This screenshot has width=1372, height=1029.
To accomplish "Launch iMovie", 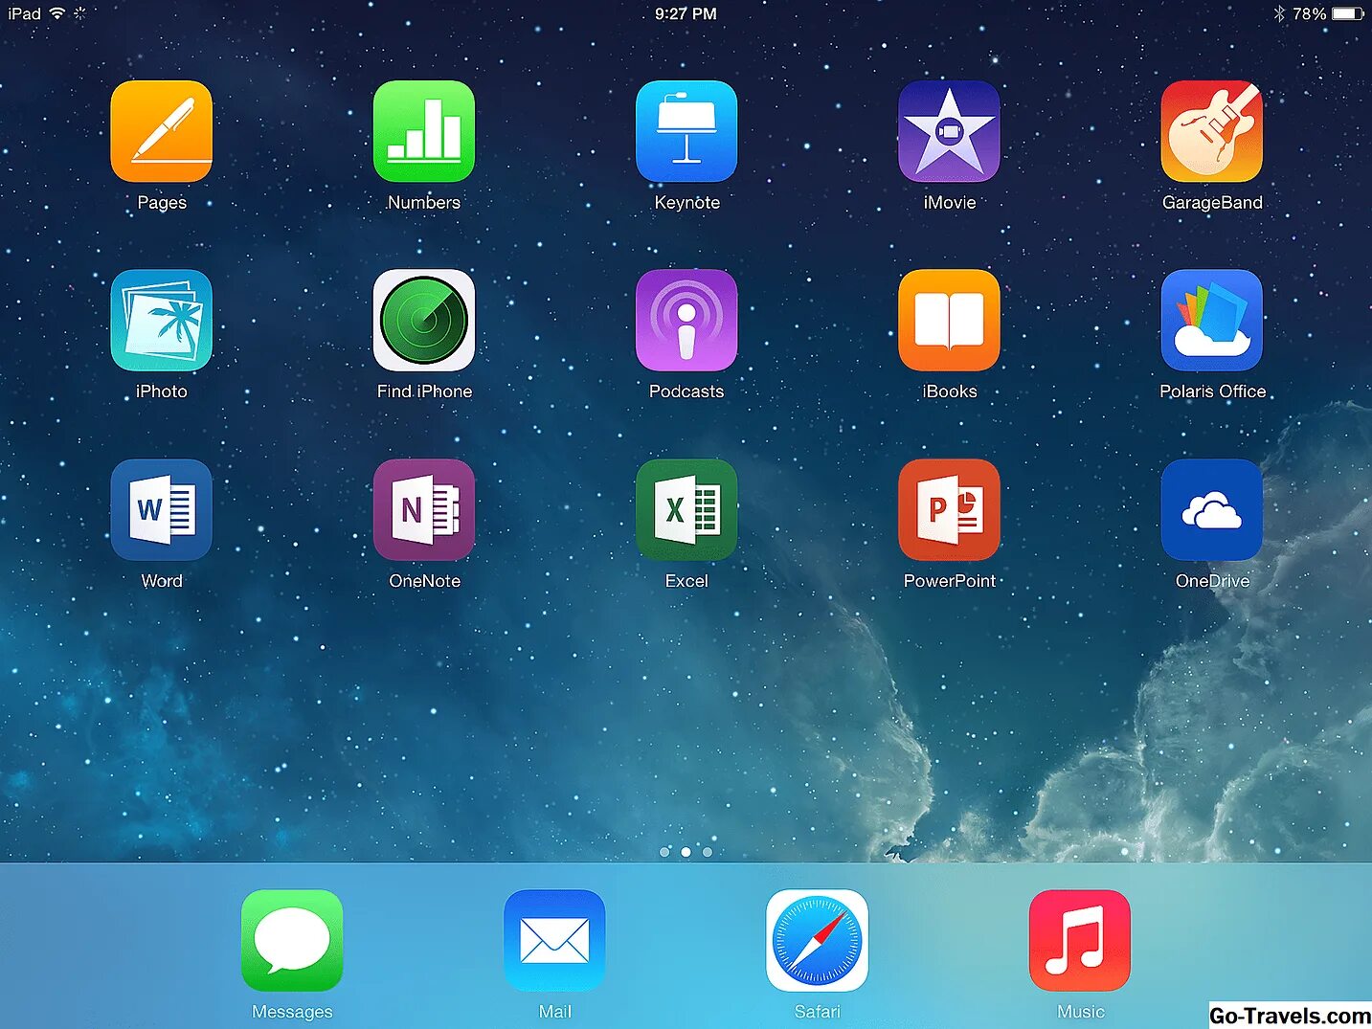I will coord(949,131).
